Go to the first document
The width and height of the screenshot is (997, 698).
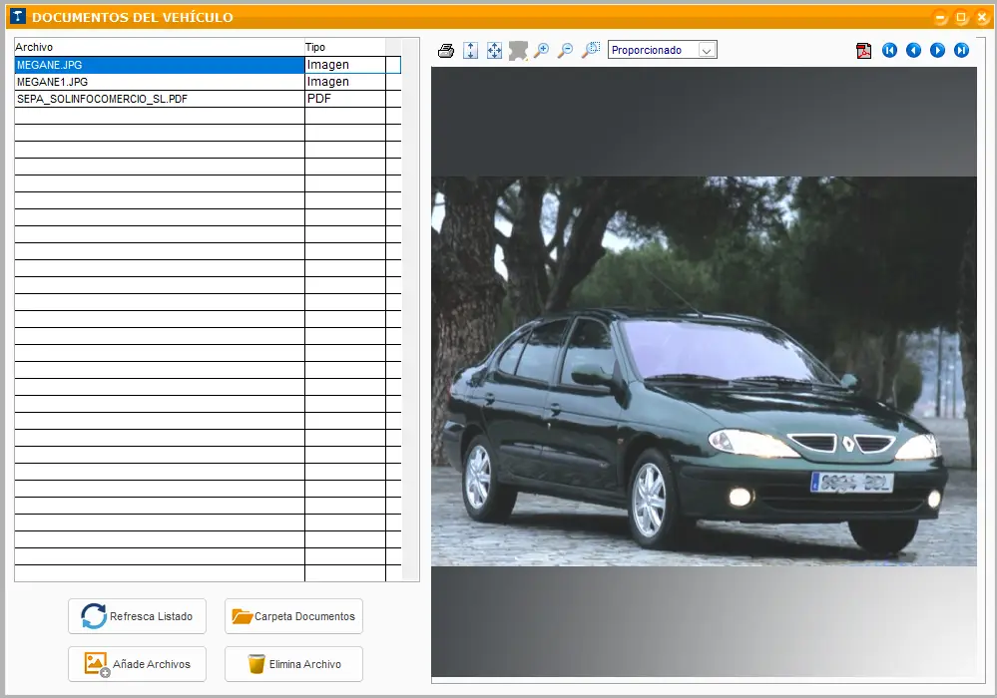pyautogui.click(x=889, y=50)
